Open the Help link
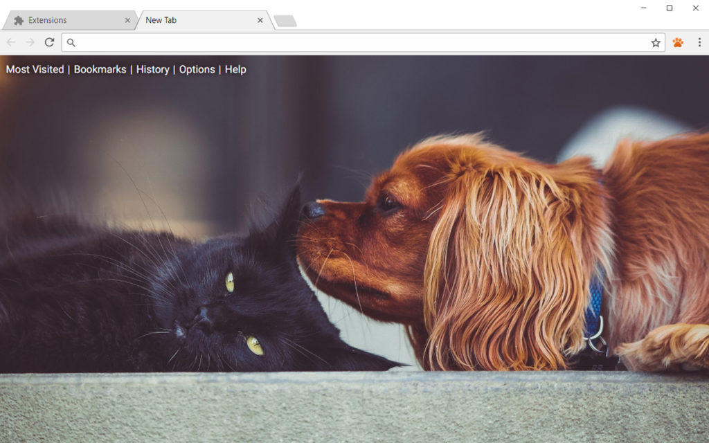 (236, 69)
